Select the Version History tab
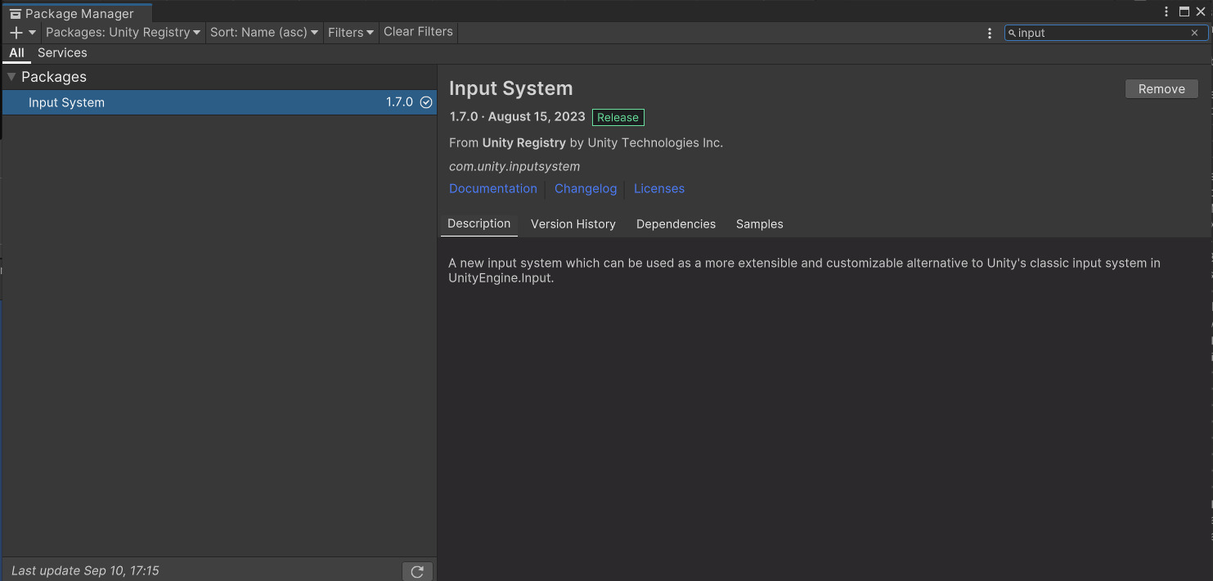This screenshot has width=1213, height=581. click(573, 224)
